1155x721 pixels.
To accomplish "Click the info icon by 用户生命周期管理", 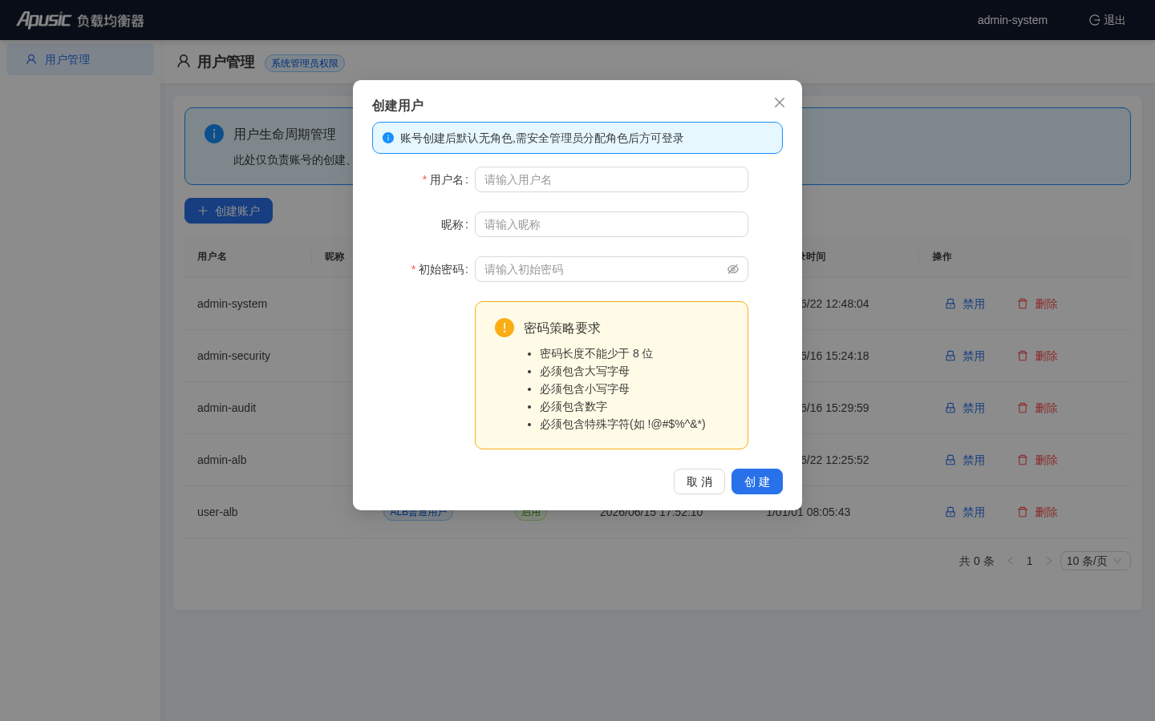I will tap(214, 134).
